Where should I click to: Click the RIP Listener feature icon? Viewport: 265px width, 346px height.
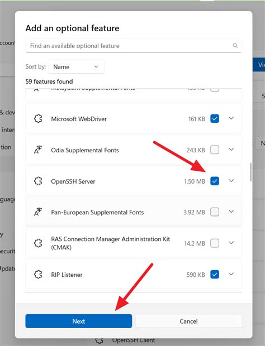[x=38, y=275]
